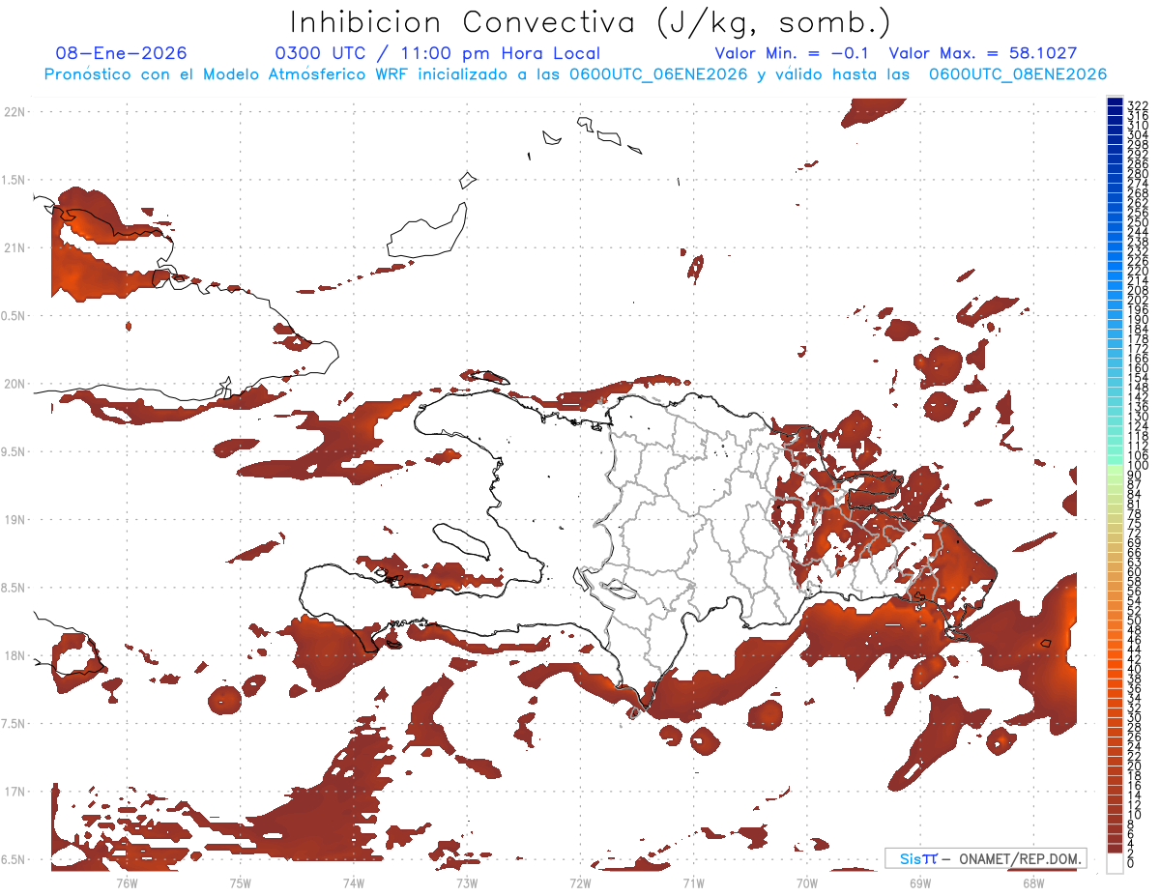Viewport: 1160px width, 896px height.
Task: Click the '73W' longitude label
Action: (467, 882)
